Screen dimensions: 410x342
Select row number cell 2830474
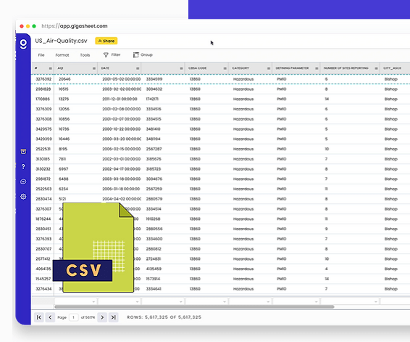[43, 199]
